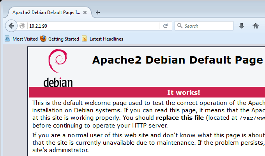Click the 'debian' wordmark under the logo
Viewport: 265px width, 156px height.
click(58, 82)
